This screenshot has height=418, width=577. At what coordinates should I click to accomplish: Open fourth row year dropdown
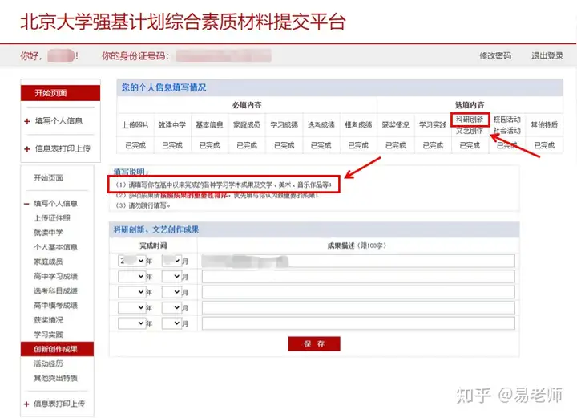click(131, 307)
